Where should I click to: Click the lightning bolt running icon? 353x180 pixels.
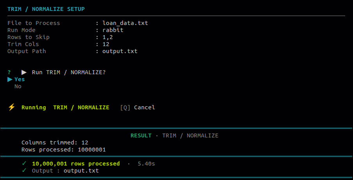(11, 107)
